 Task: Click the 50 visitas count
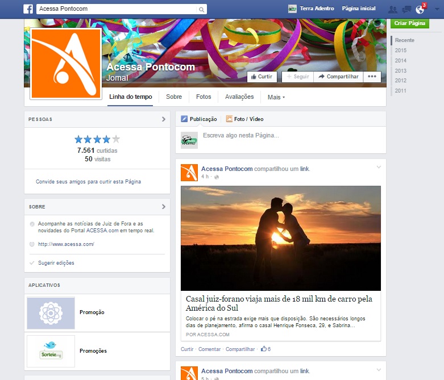[97, 159]
